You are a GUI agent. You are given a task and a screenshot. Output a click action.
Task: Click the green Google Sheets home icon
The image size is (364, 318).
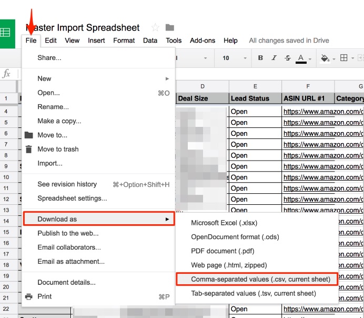(x=7, y=34)
